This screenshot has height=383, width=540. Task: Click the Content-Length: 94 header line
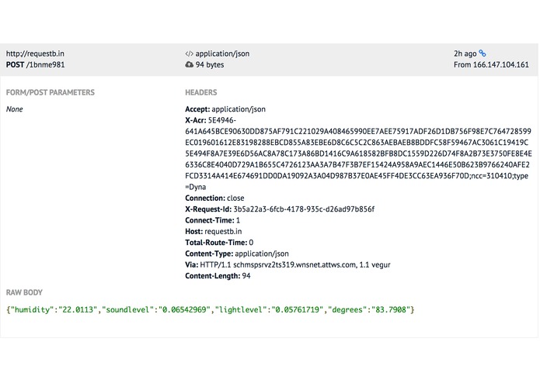coord(218,276)
